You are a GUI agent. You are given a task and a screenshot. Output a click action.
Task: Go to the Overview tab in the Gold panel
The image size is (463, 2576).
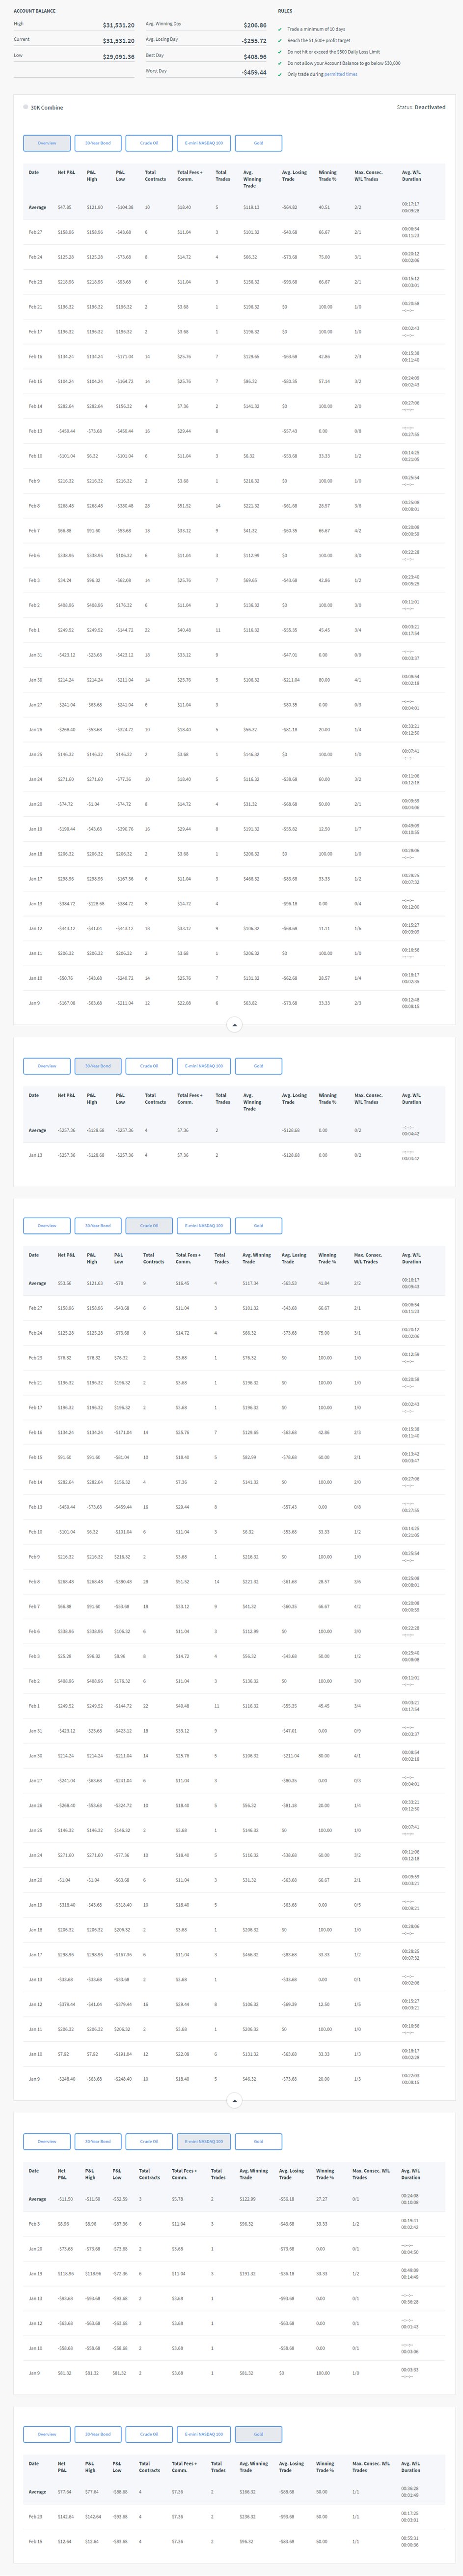tap(47, 2434)
